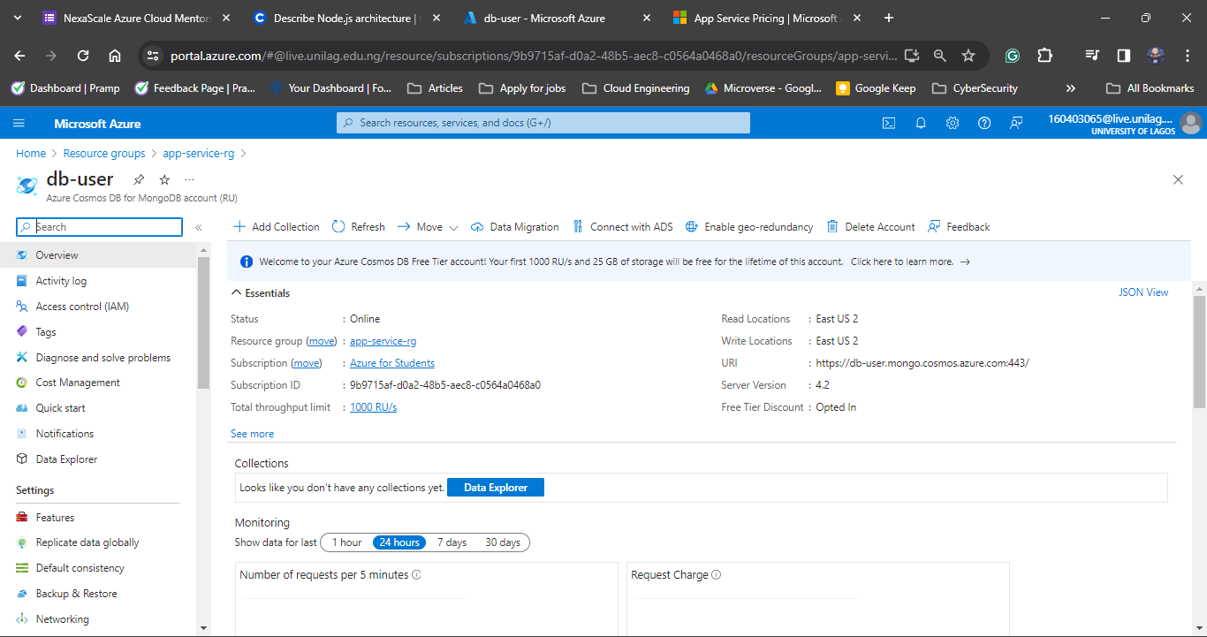1207x637 pixels.
Task: Close the db-user blade
Action: (x=1178, y=179)
